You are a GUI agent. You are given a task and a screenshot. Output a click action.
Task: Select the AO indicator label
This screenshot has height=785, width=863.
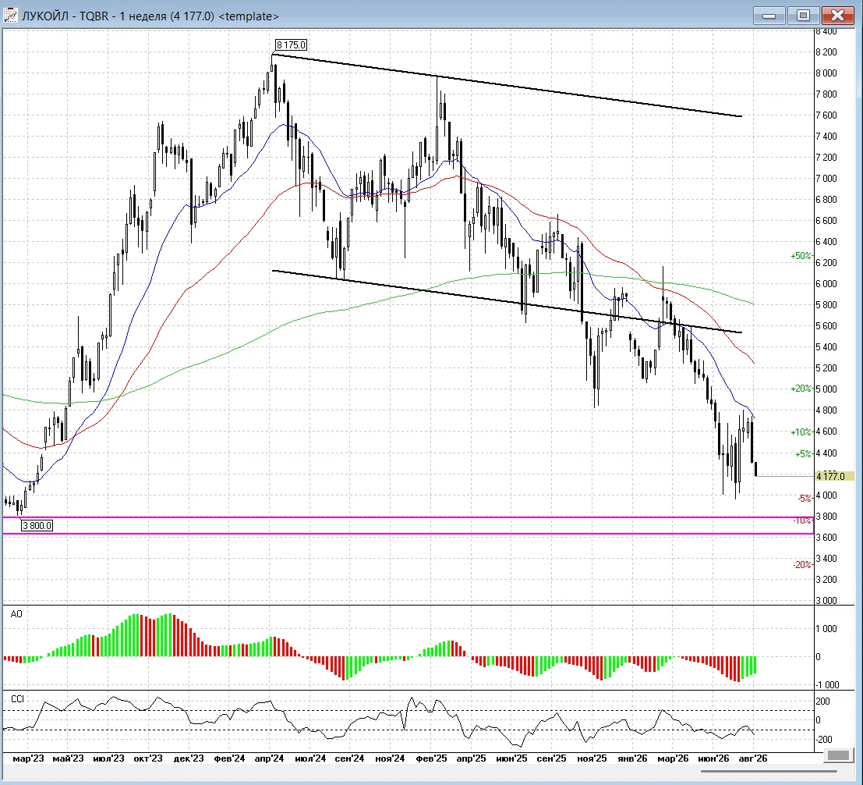click(x=16, y=613)
